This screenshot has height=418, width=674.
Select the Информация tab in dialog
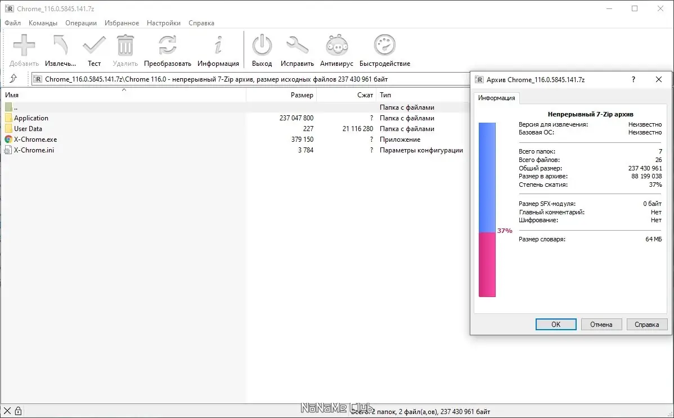pos(496,98)
